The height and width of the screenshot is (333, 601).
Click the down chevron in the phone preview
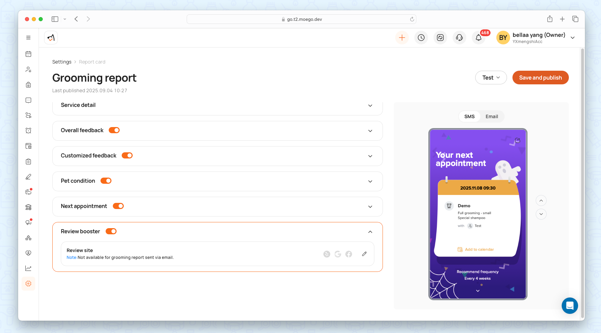478,291
